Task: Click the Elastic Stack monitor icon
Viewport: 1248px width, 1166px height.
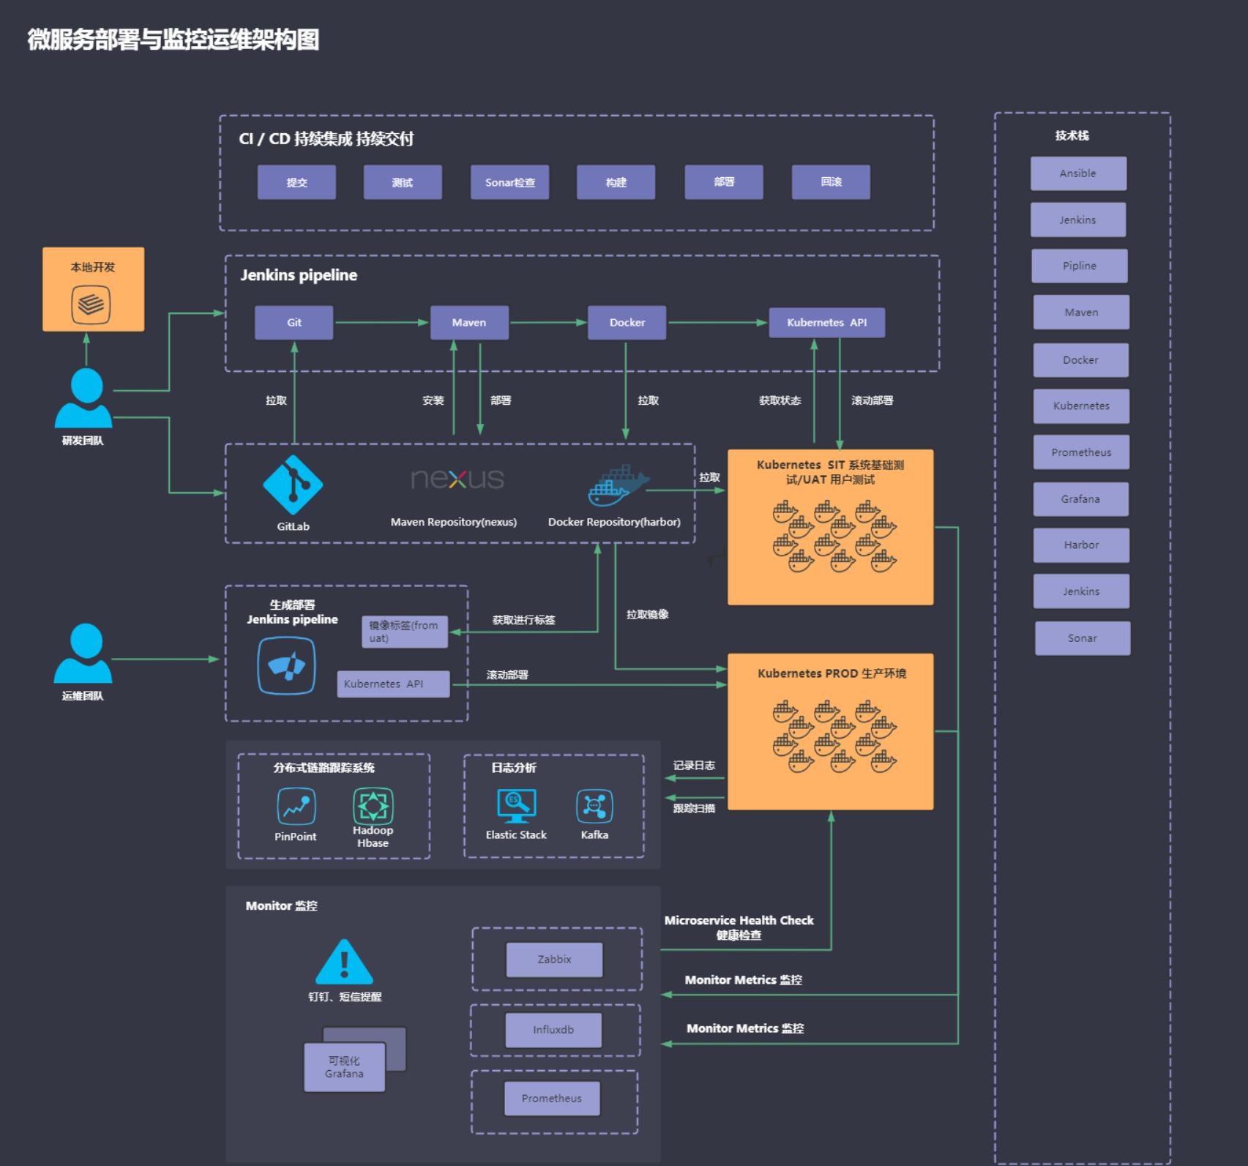Action: click(x=516, y=807)
